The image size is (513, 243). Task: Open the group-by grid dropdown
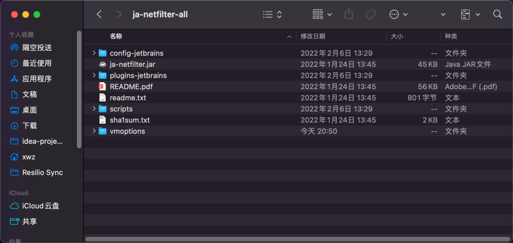(x=322, y=14)
